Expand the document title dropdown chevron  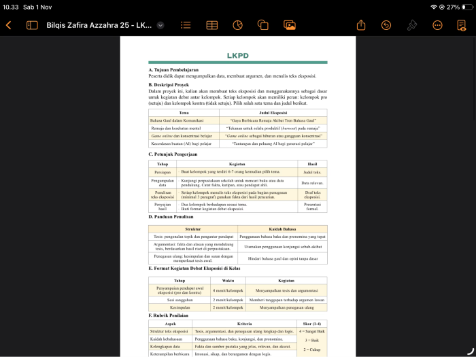(160, 25)
